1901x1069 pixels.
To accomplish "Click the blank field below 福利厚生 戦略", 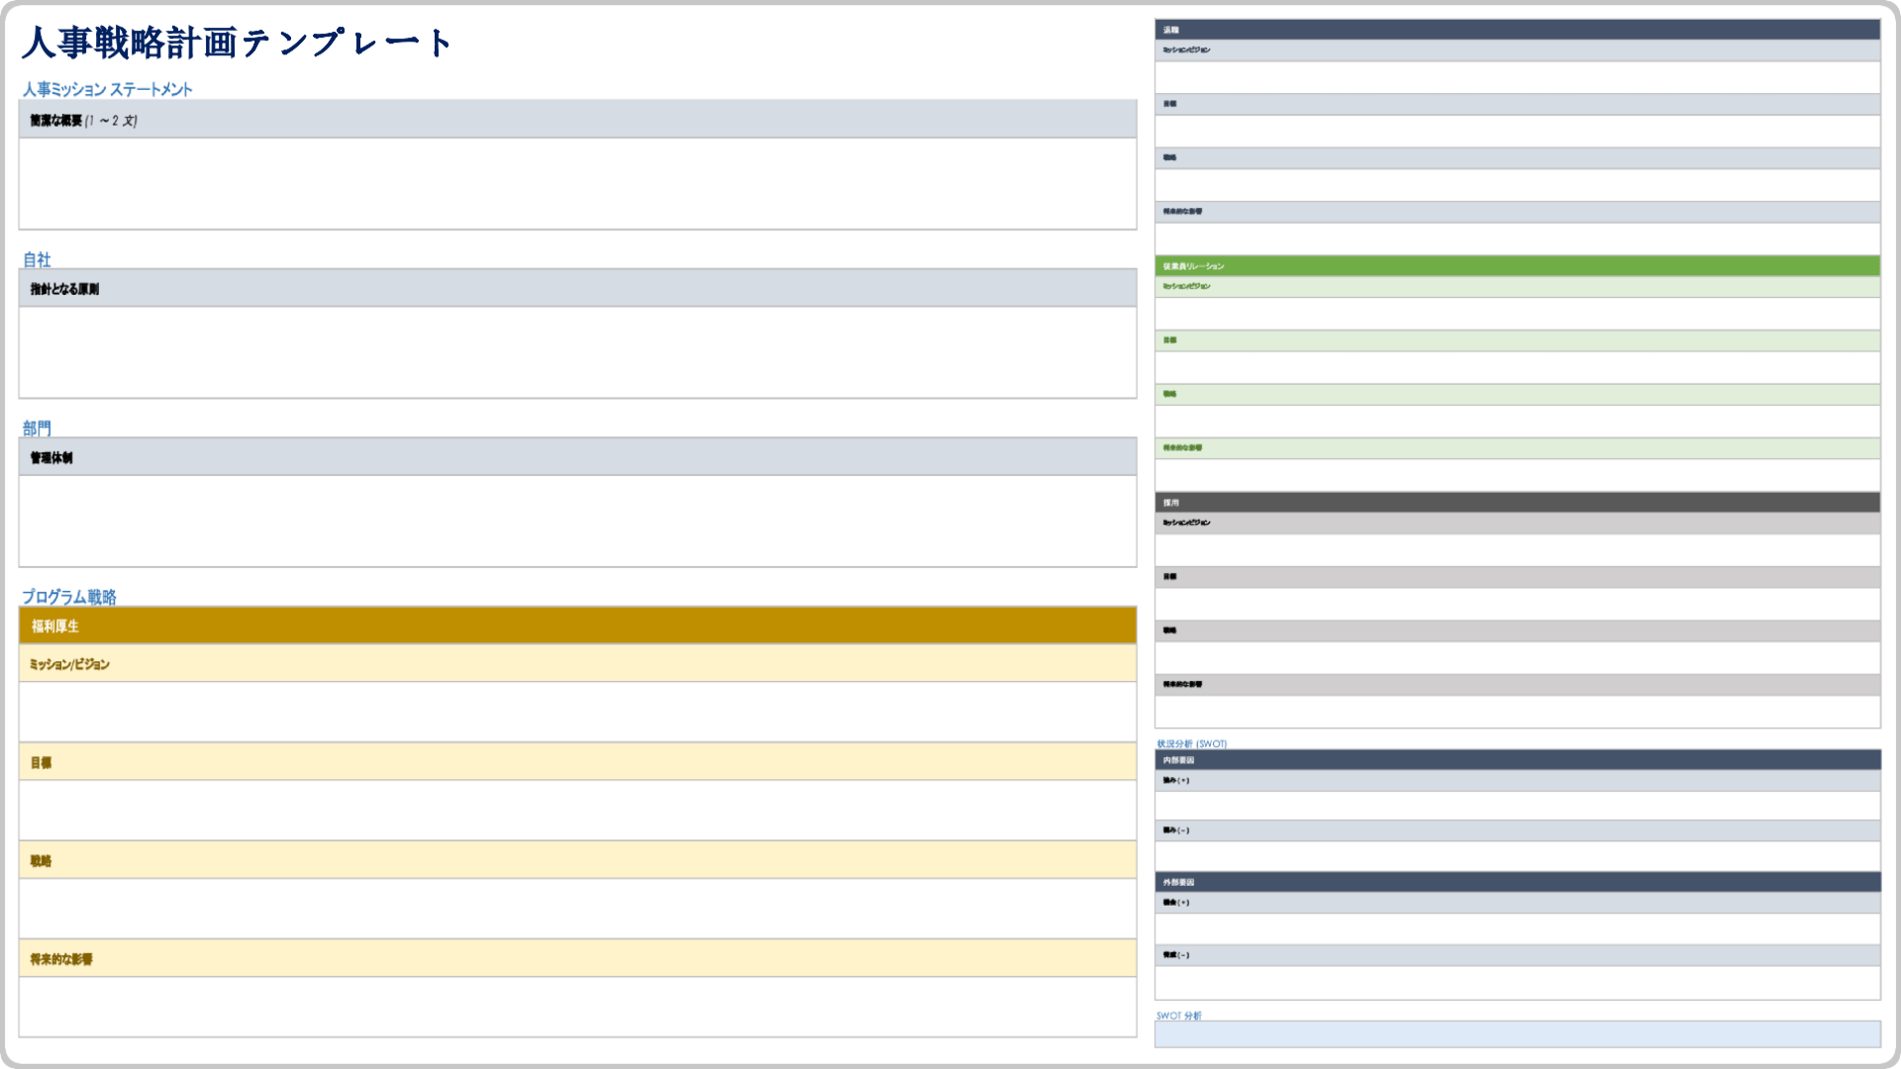I will [x=577, y=908].
